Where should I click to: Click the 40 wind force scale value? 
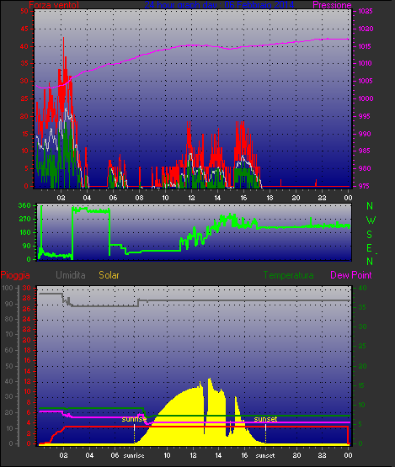pyautogui.click(x=24, y=46)
